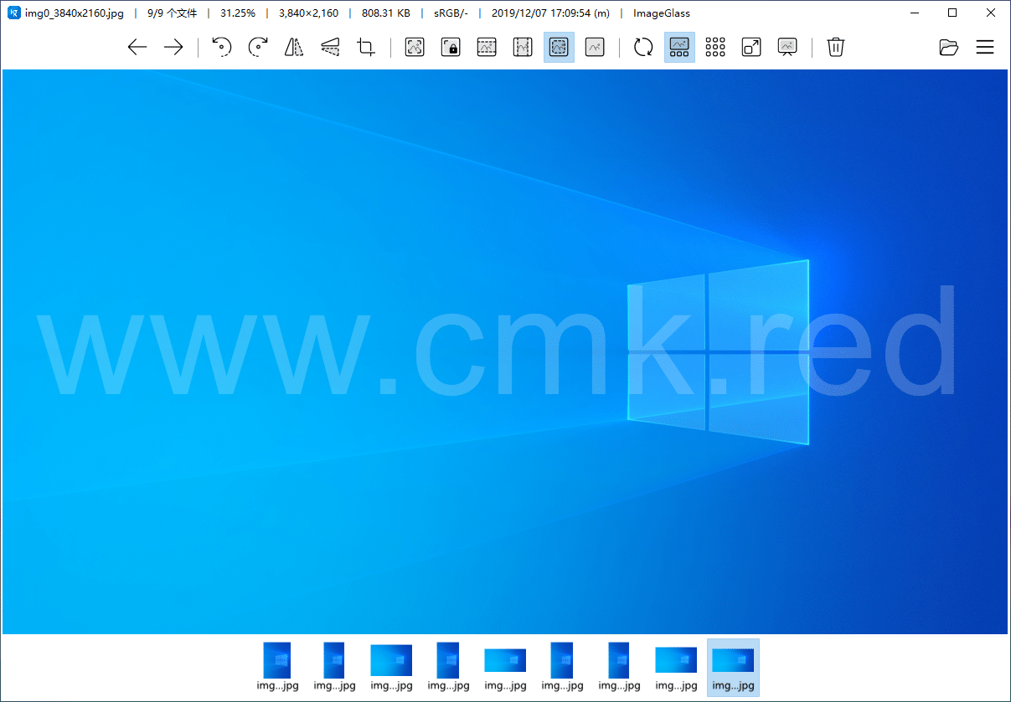Activate the crop tool
This screenshot has width=1011, height=702.
[x=366, y=48]
